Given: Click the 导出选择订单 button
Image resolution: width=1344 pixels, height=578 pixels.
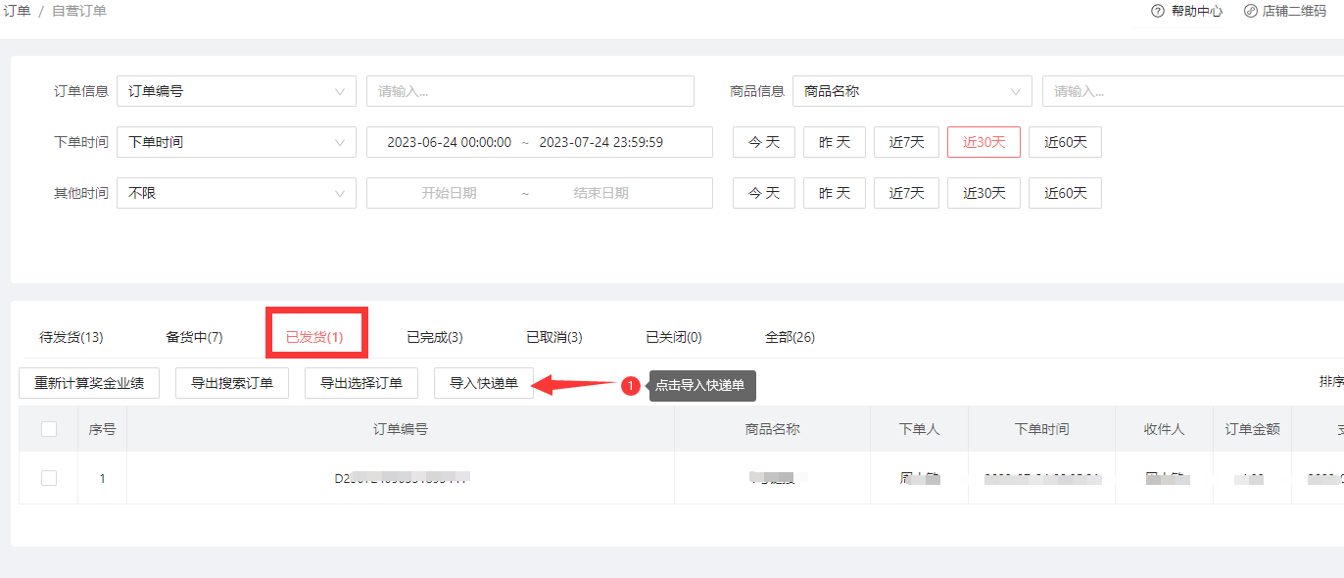Looking at the screenshot, I should [361, 383].
